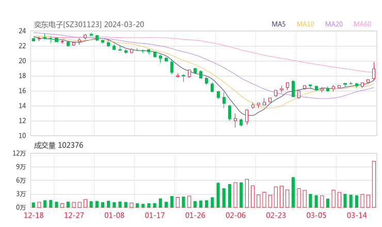This screenshot has width=382, height=227.
Task: Click the price axis value 18
Action: pos(22,76)
